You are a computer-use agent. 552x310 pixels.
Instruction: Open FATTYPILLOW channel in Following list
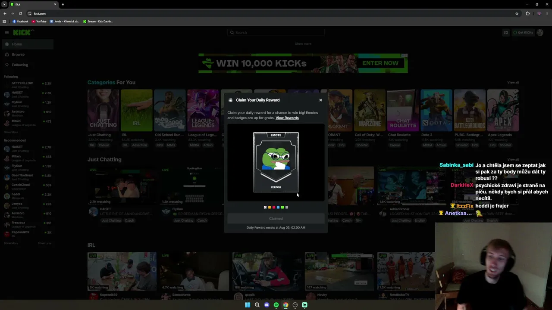click(x=28, y=85)
